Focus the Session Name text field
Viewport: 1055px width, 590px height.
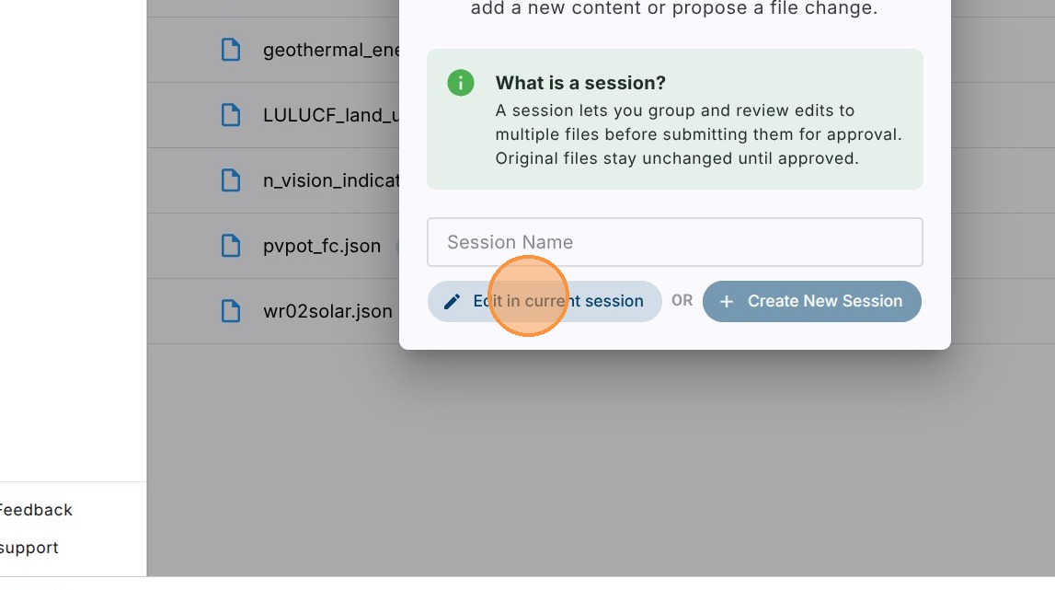(x=674, y=242)
